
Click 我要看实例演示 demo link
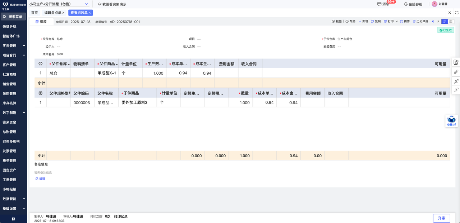tap(112, 4)
